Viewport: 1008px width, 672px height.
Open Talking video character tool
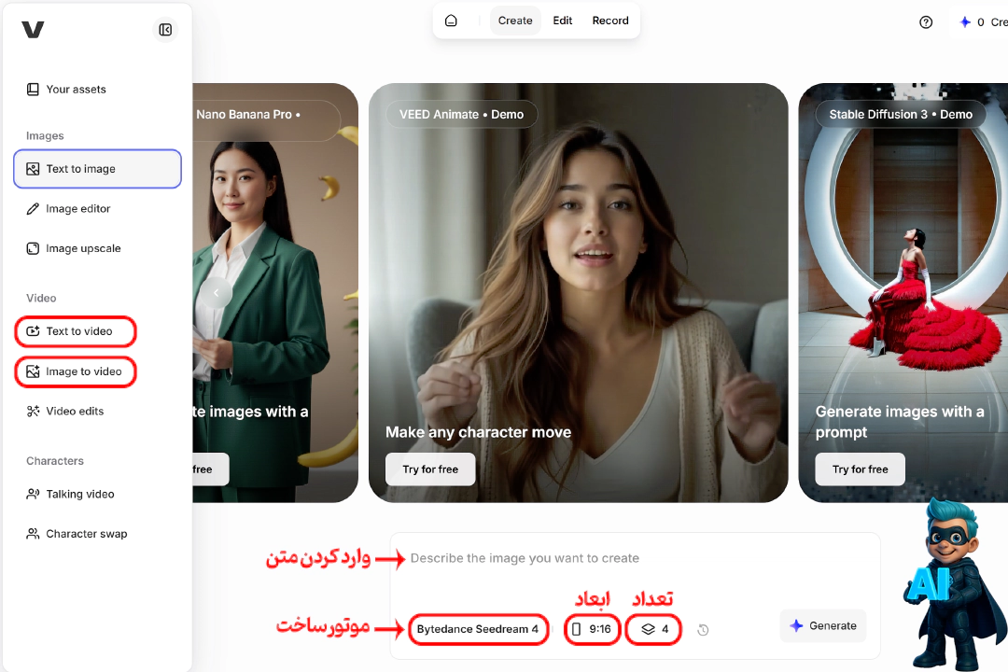[79, 494]
